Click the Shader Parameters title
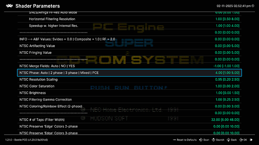The width and height of the screenshot is (259, 145). click(x=38, y=6)
